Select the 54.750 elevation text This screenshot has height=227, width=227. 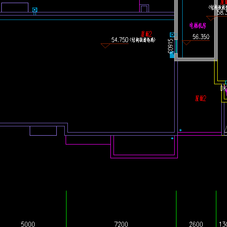[x=120, y=40]
